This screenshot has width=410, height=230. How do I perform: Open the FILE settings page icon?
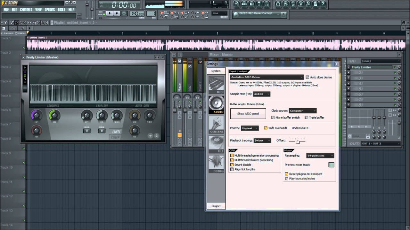[x=216, y=144]
